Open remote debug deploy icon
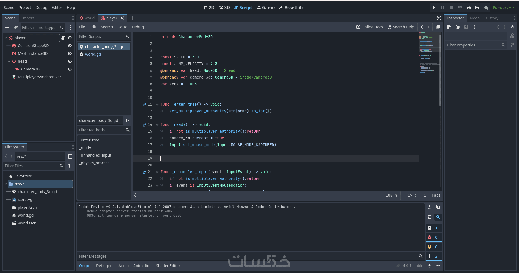 click(x=460, y=8)
